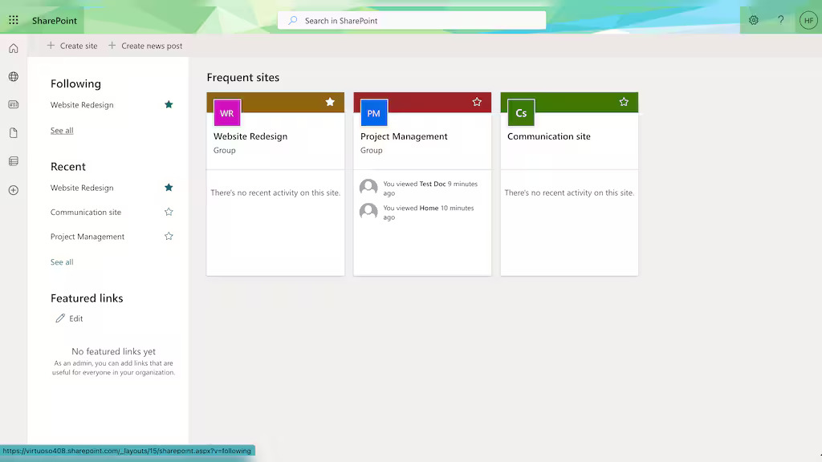Screen dimensions: 822x462
Task: Click the No featured links yet text
Action: 113,351
